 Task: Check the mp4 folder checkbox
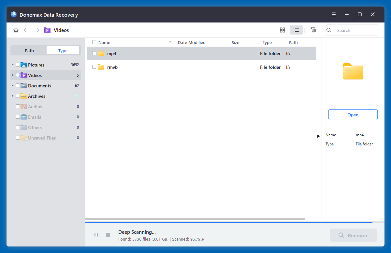94,53
